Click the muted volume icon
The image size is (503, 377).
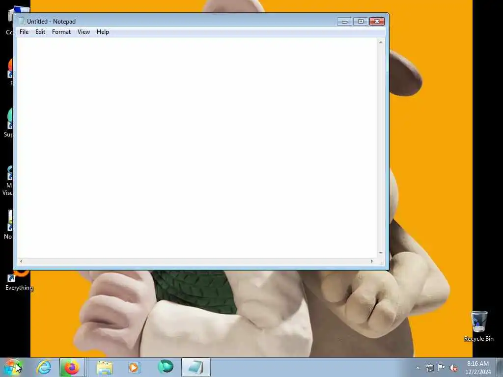(453, 368)
